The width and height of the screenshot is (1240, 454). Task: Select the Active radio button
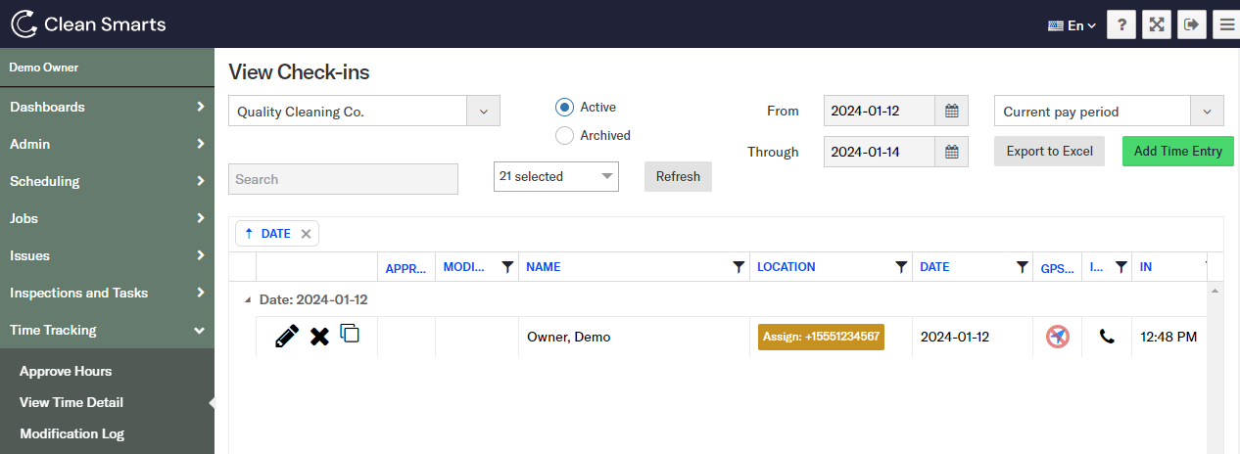tap(564, 108)
